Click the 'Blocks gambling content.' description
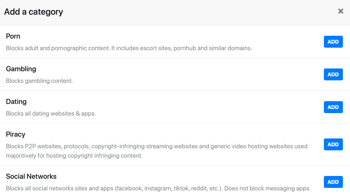The image size is (350, 196). 39,81
